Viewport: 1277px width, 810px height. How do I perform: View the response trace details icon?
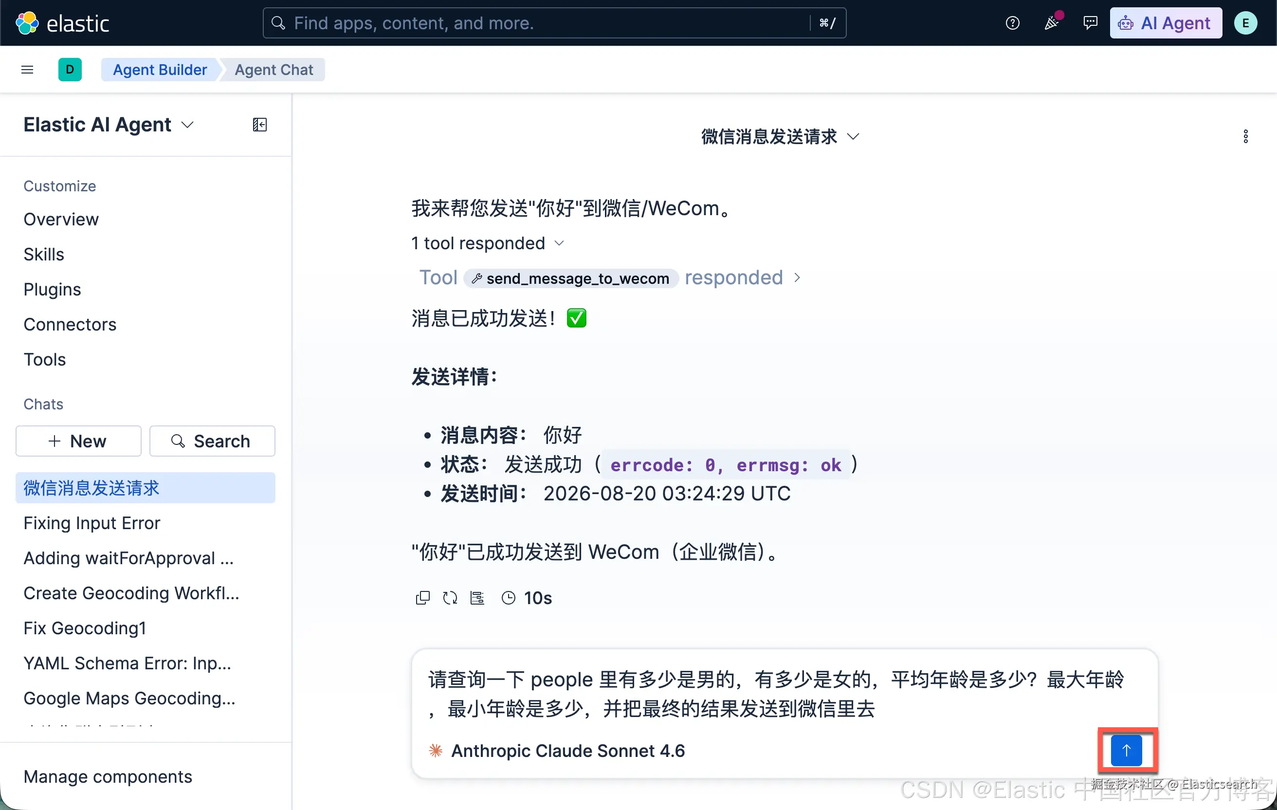477,598
